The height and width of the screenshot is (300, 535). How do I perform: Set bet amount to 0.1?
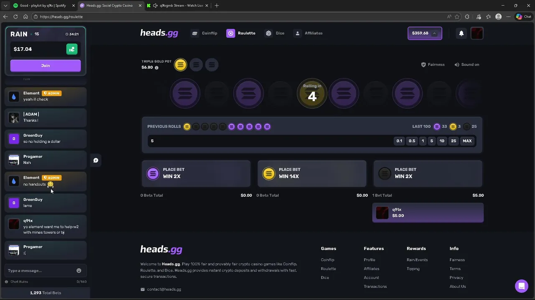(x=399, y=141)
